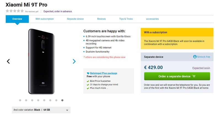
Task: Select the last carousel dot indicator
Action: (x=62, y=100)
